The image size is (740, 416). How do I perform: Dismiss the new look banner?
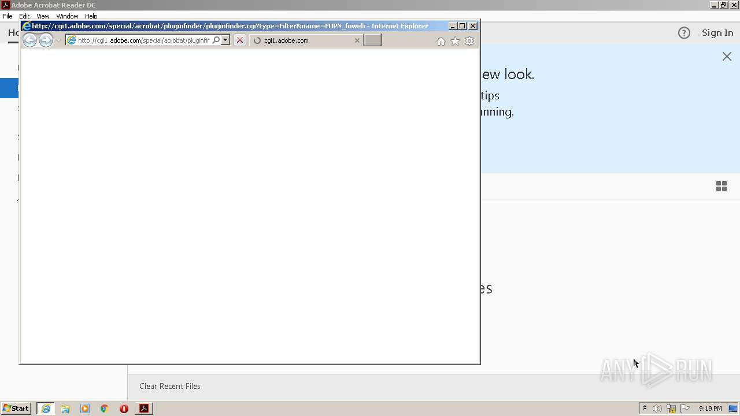pyautogui.click(x=727, y=57)
